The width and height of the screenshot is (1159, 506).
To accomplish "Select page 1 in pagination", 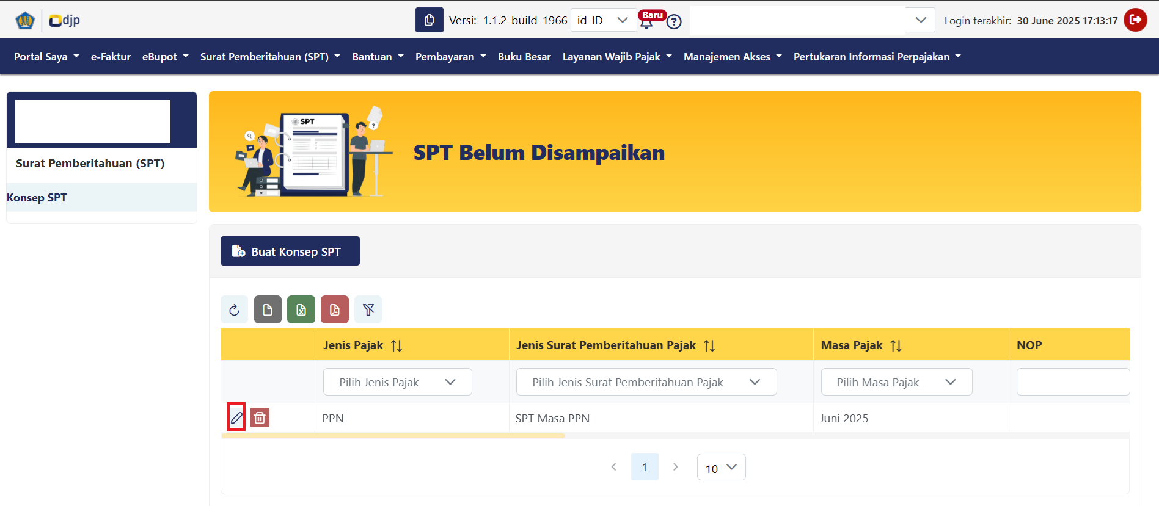I will (645, 467).
